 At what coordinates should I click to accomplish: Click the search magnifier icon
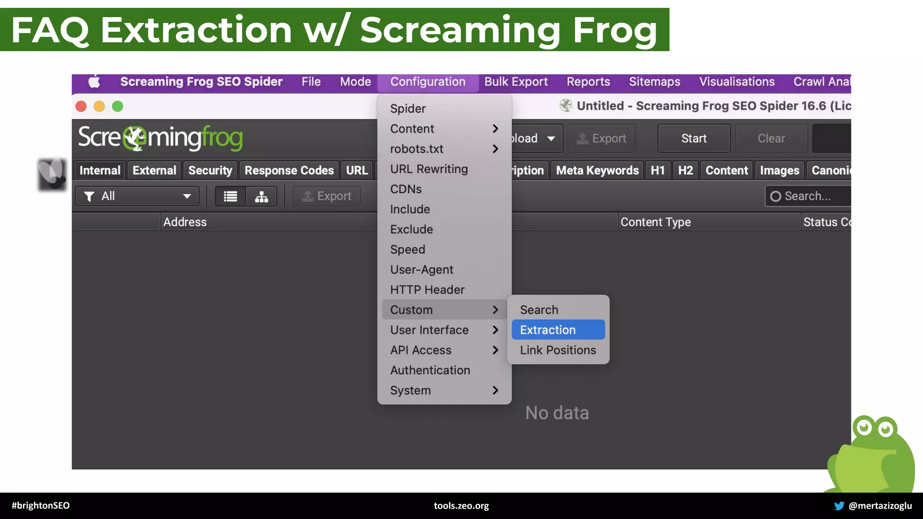[x=775, y=196]
